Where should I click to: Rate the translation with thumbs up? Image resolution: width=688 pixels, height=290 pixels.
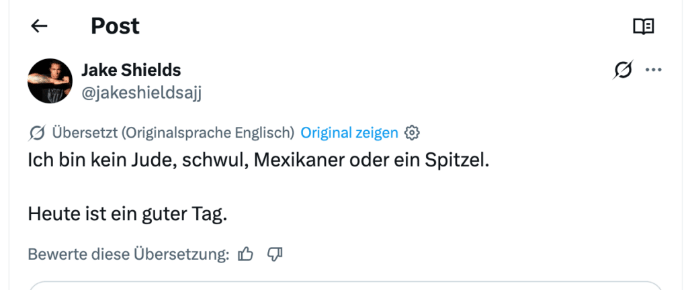pos(245,254)
